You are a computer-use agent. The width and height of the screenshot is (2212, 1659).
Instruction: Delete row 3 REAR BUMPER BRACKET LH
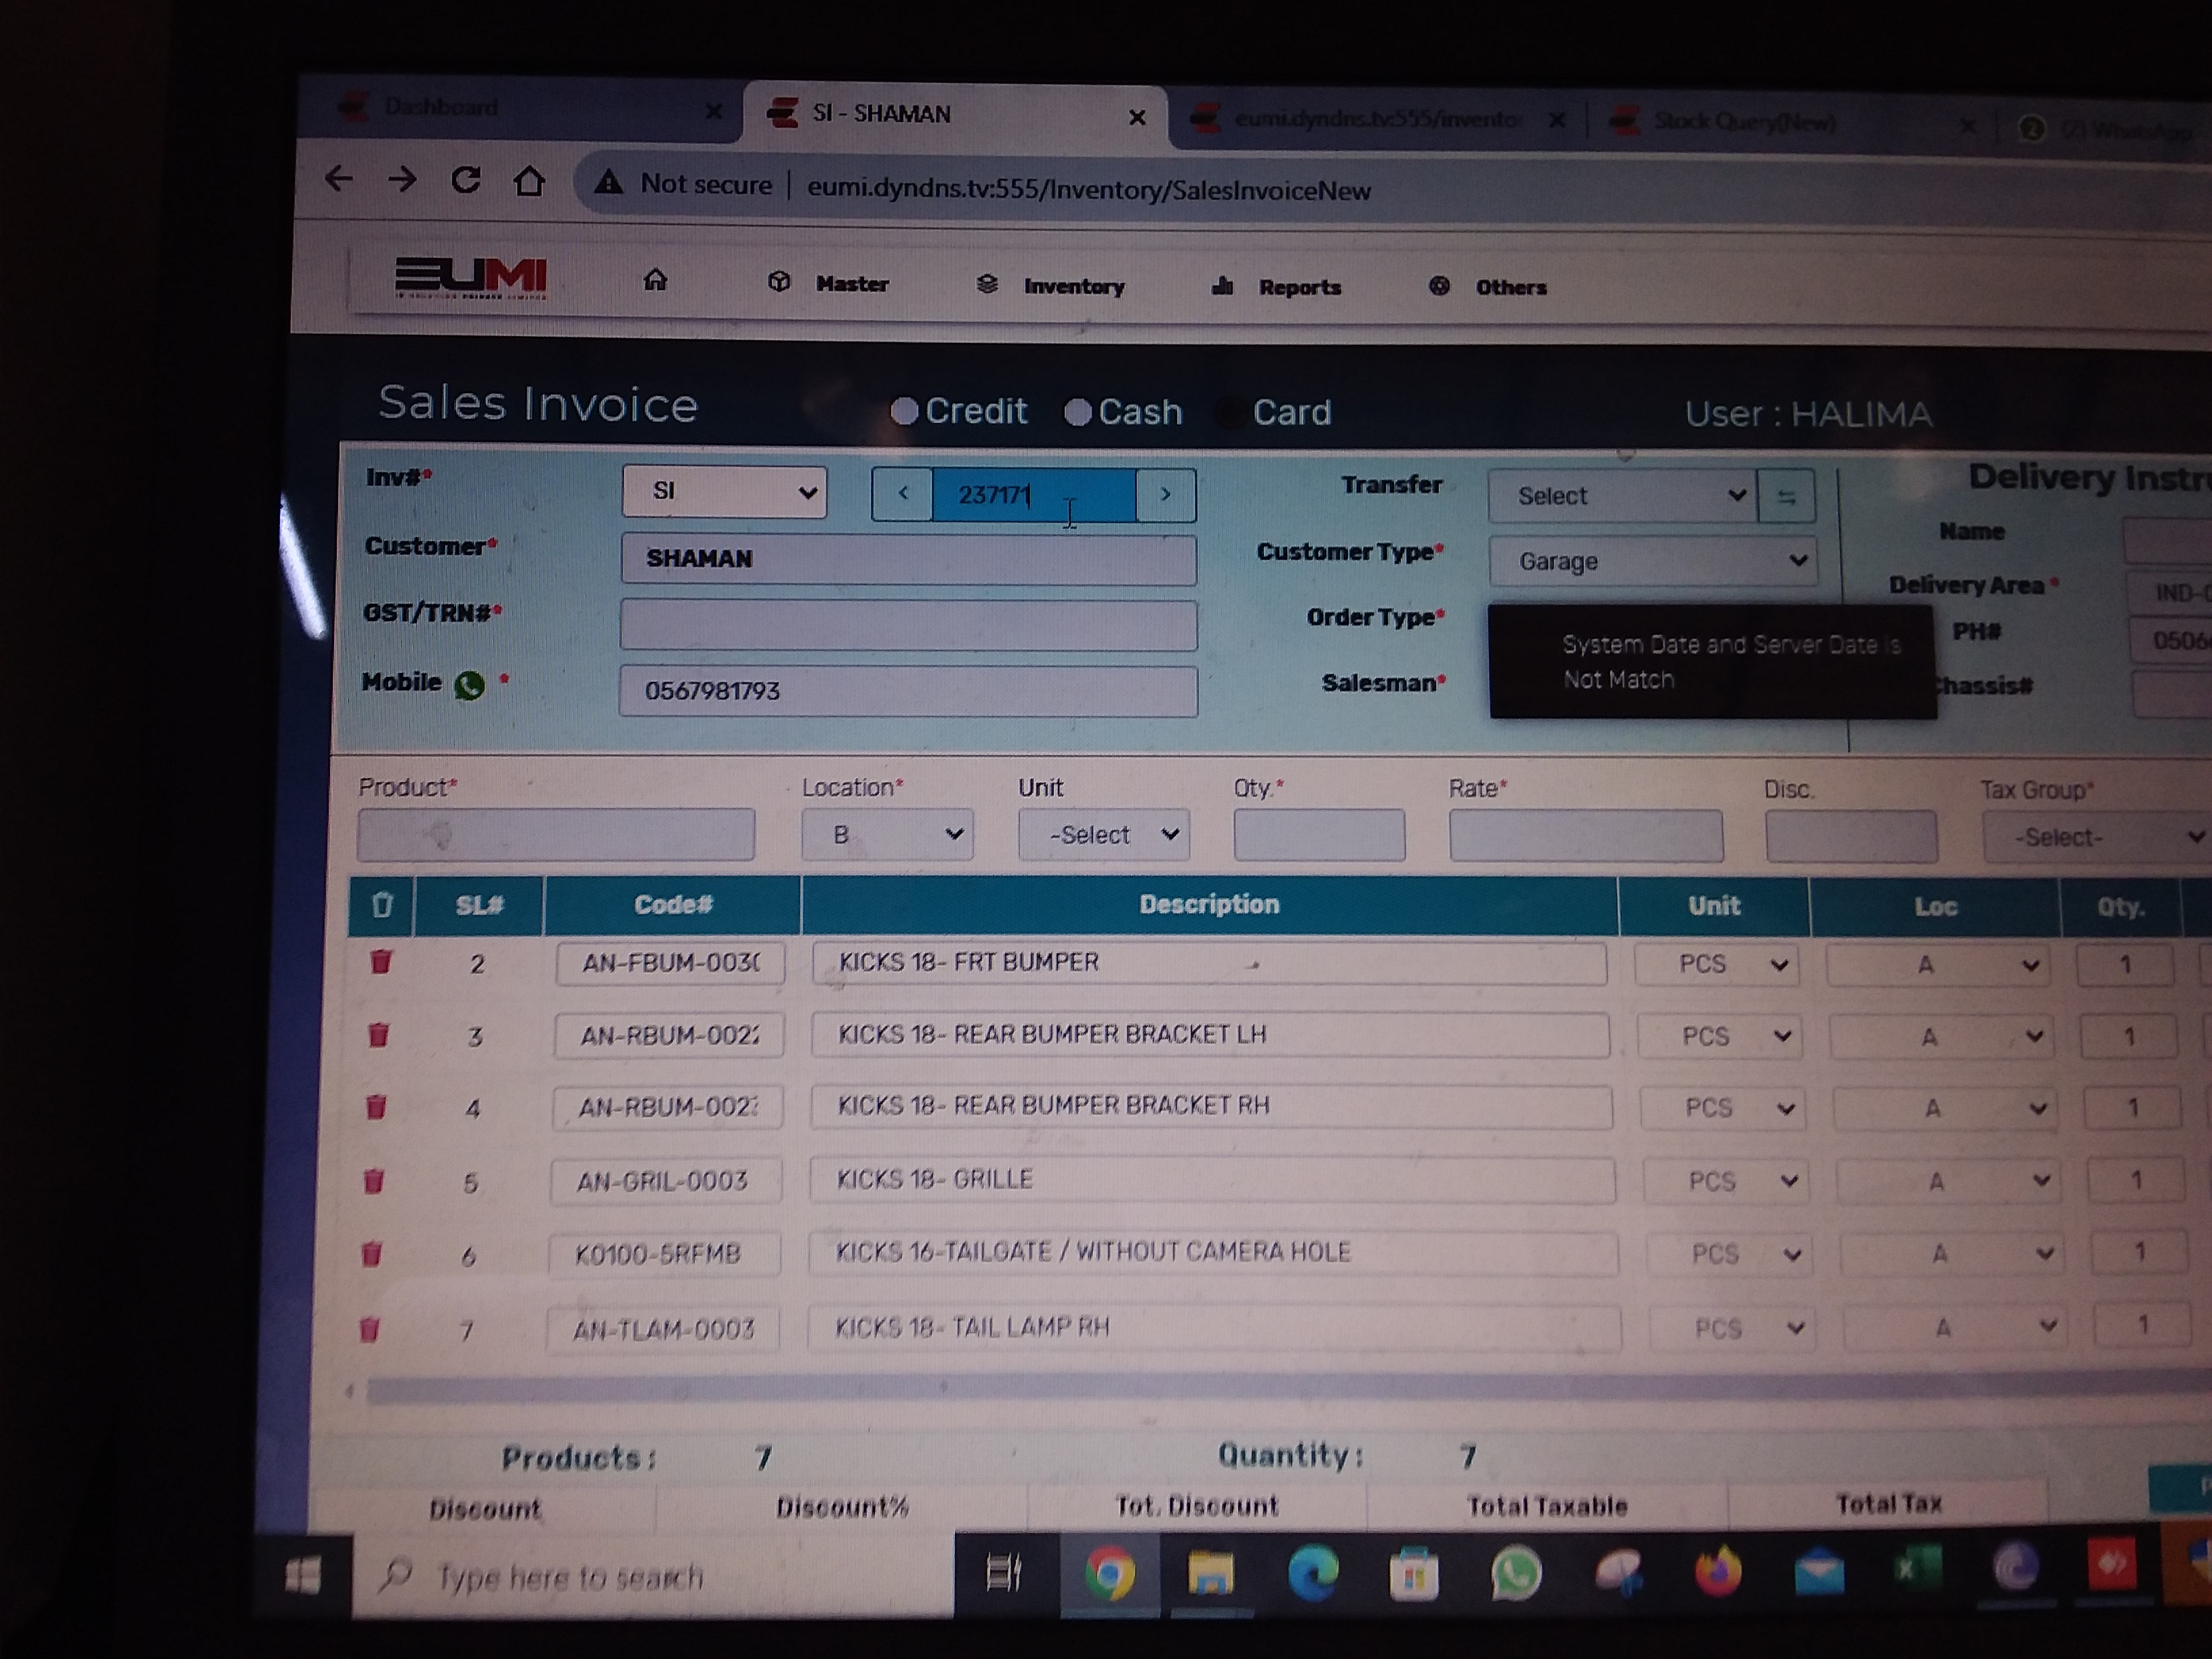pyautogui.click(x=378, y=1034)
